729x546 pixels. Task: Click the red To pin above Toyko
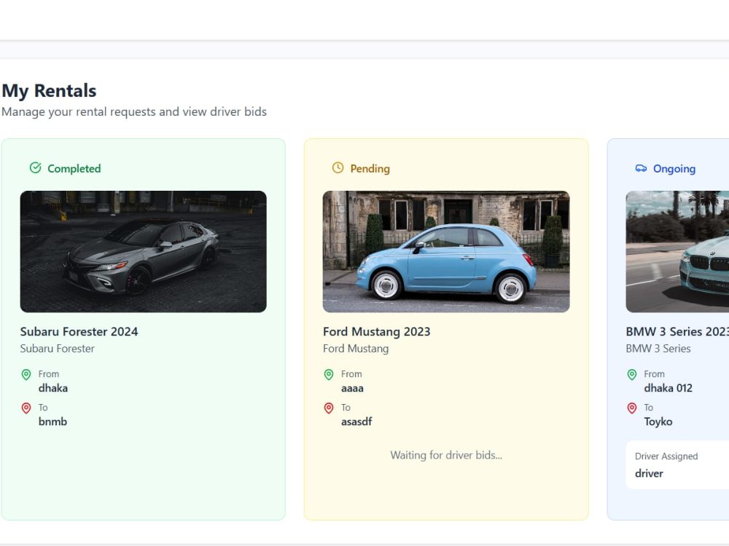(x=632, y=408)
